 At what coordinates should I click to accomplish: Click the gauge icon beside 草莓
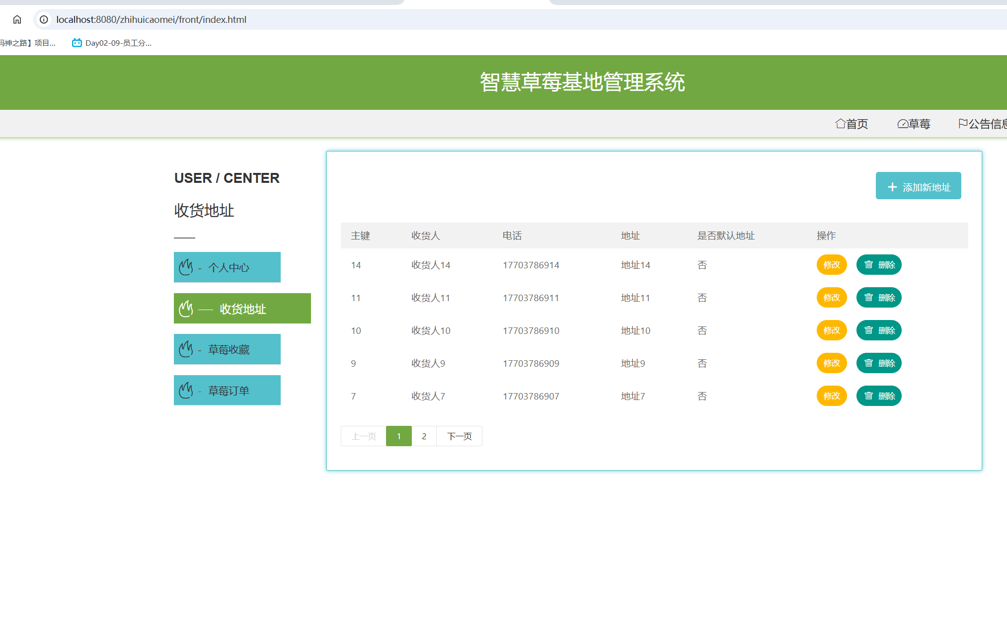pos(903,123)
